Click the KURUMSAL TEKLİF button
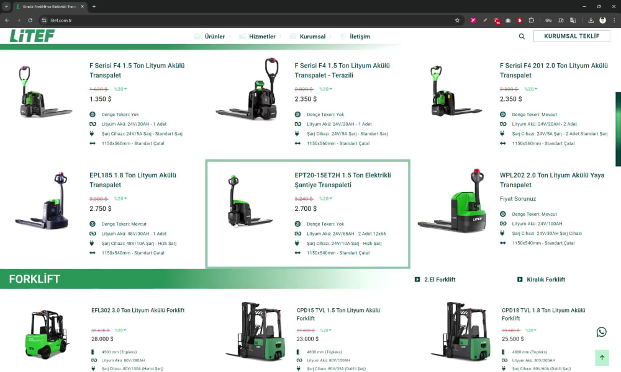This screenshot has width=621, height=372. pyautogui.click(x=571, y=36)
